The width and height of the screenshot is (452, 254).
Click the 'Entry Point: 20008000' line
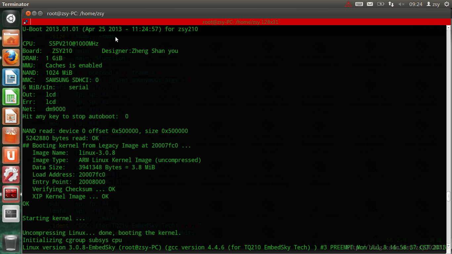coord(69,182)
